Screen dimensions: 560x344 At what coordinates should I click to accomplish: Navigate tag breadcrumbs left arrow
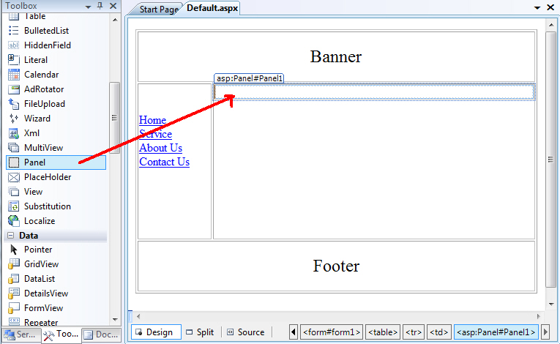click(294, 332)
